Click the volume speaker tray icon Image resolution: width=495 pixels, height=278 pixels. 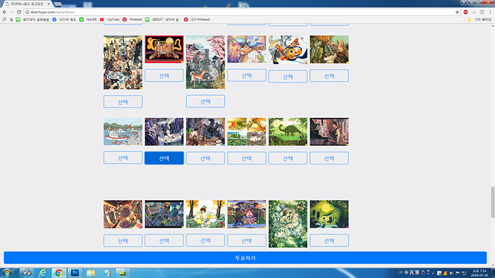tap(452, 273)
